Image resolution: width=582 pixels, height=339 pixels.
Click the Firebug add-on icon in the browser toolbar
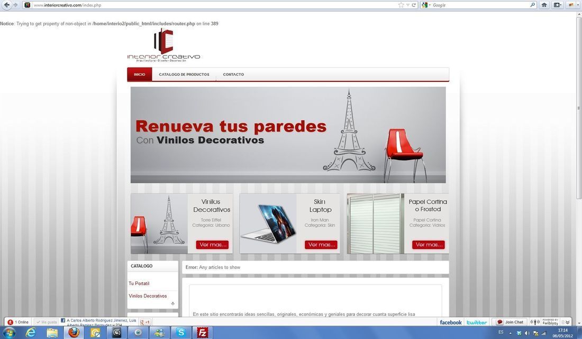pos(570,5)
